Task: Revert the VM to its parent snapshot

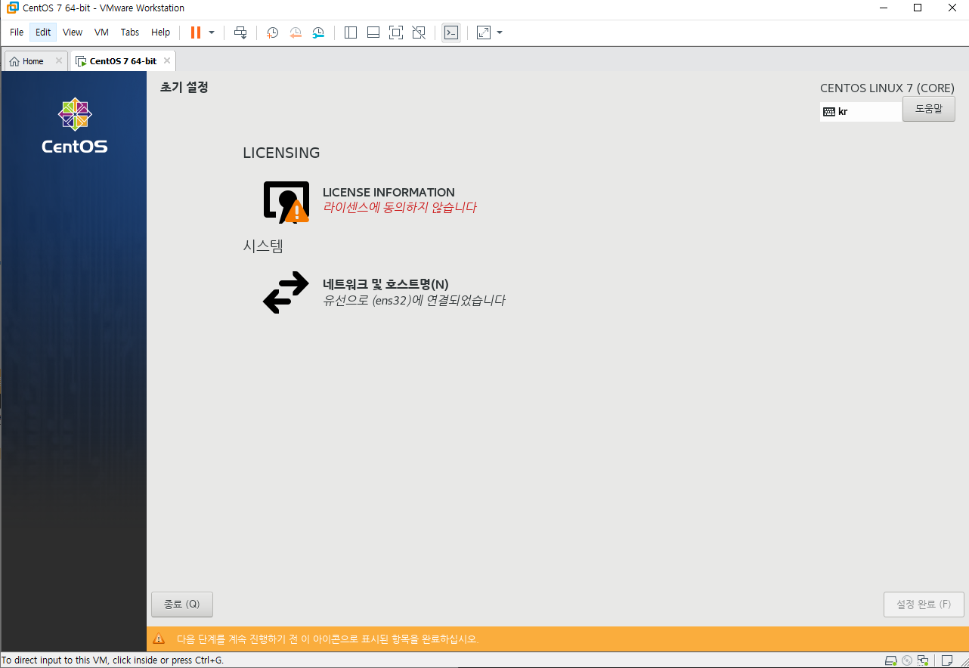Action: [x=296, y=32]
